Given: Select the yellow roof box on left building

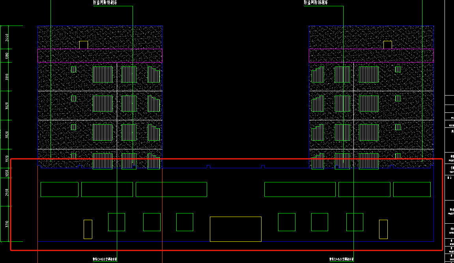Looking at the screenshot, I should pos(83,45).
